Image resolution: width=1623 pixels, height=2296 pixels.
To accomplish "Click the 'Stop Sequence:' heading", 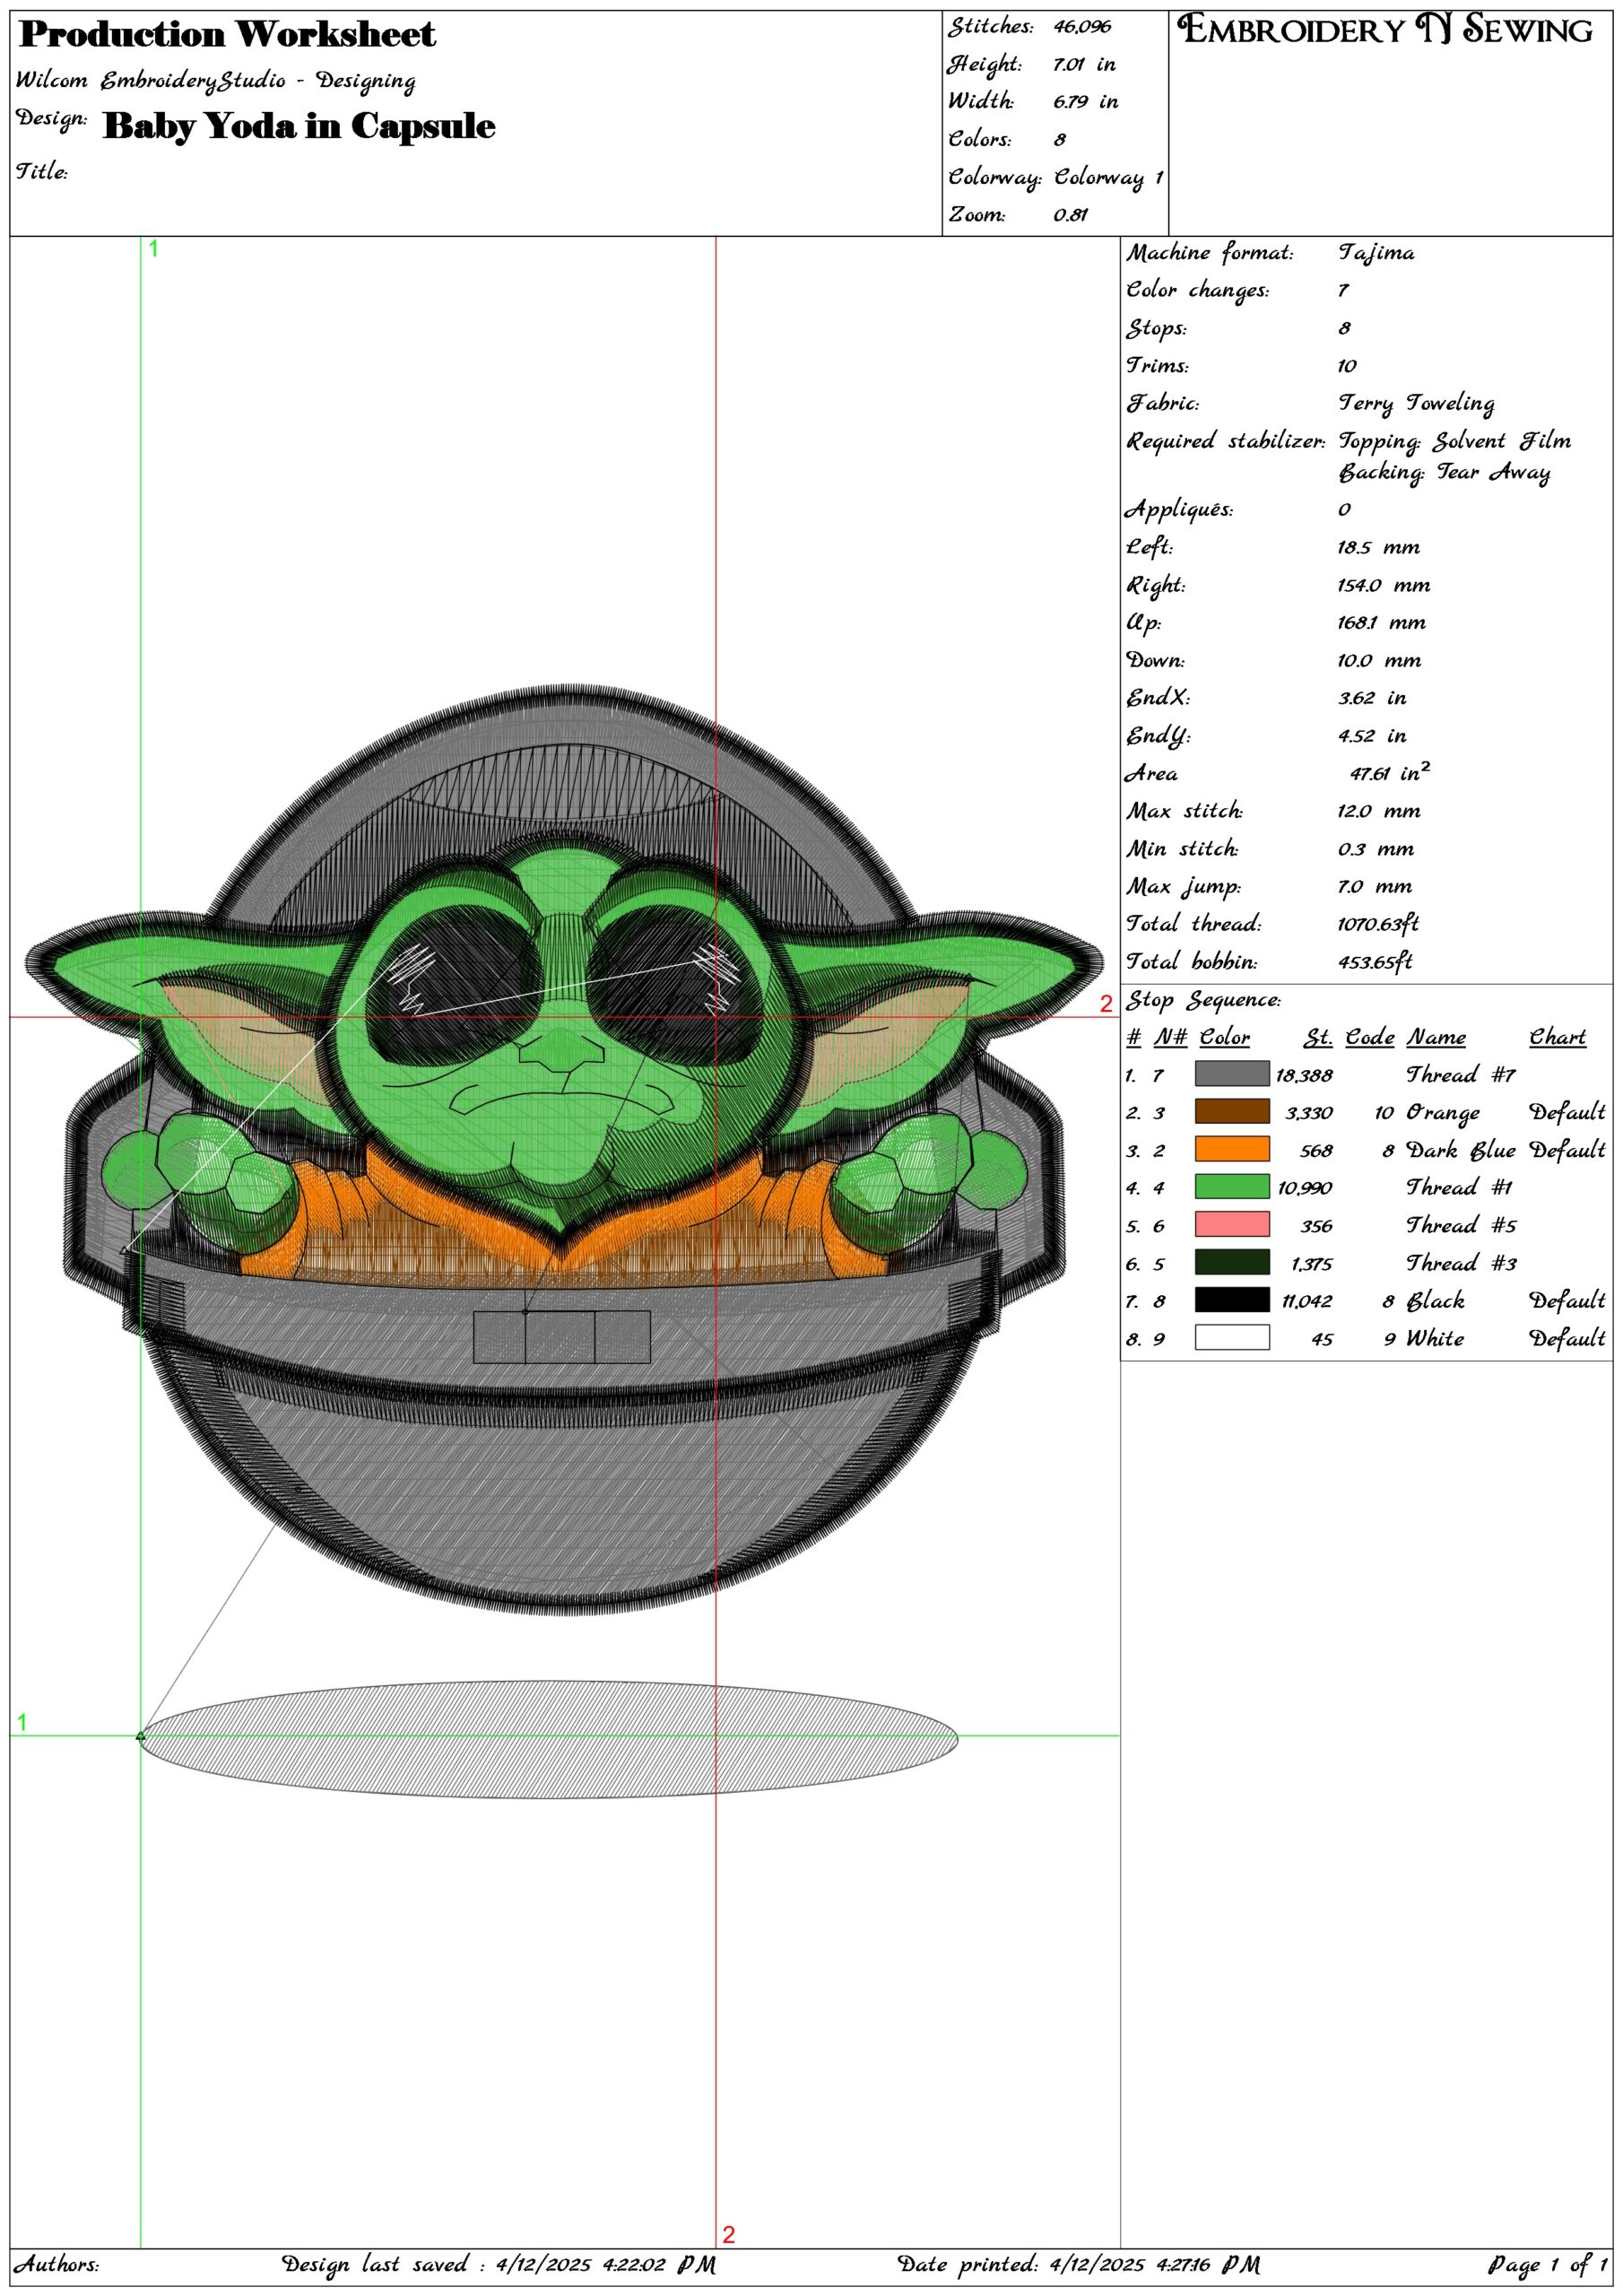I will pos(1203,1001).
